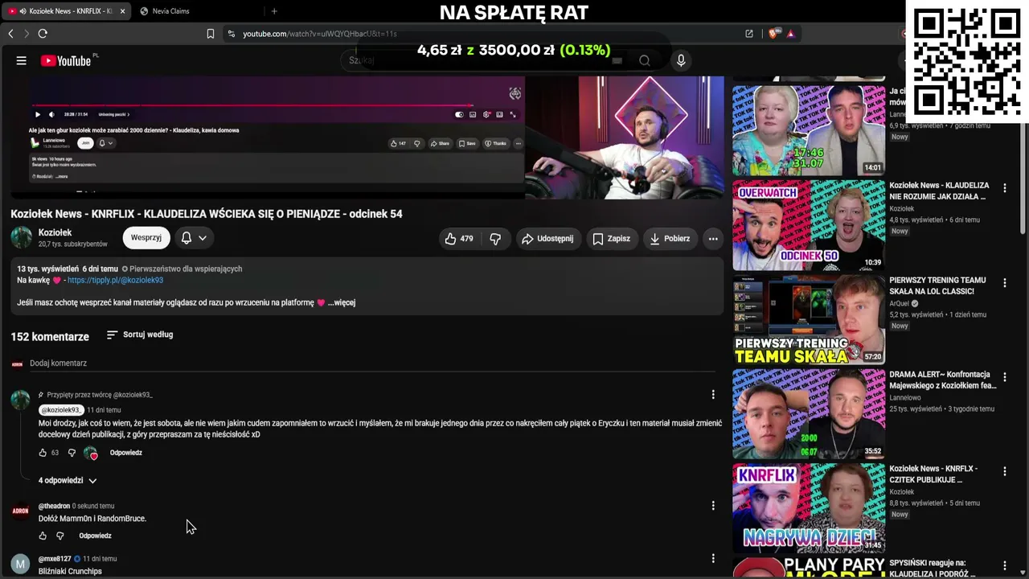Close the Koziołek News browser tab
The image size is (1029, 579).
click(x=122, y=11)
